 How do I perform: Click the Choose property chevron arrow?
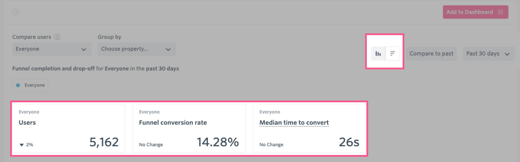[168, 50]
